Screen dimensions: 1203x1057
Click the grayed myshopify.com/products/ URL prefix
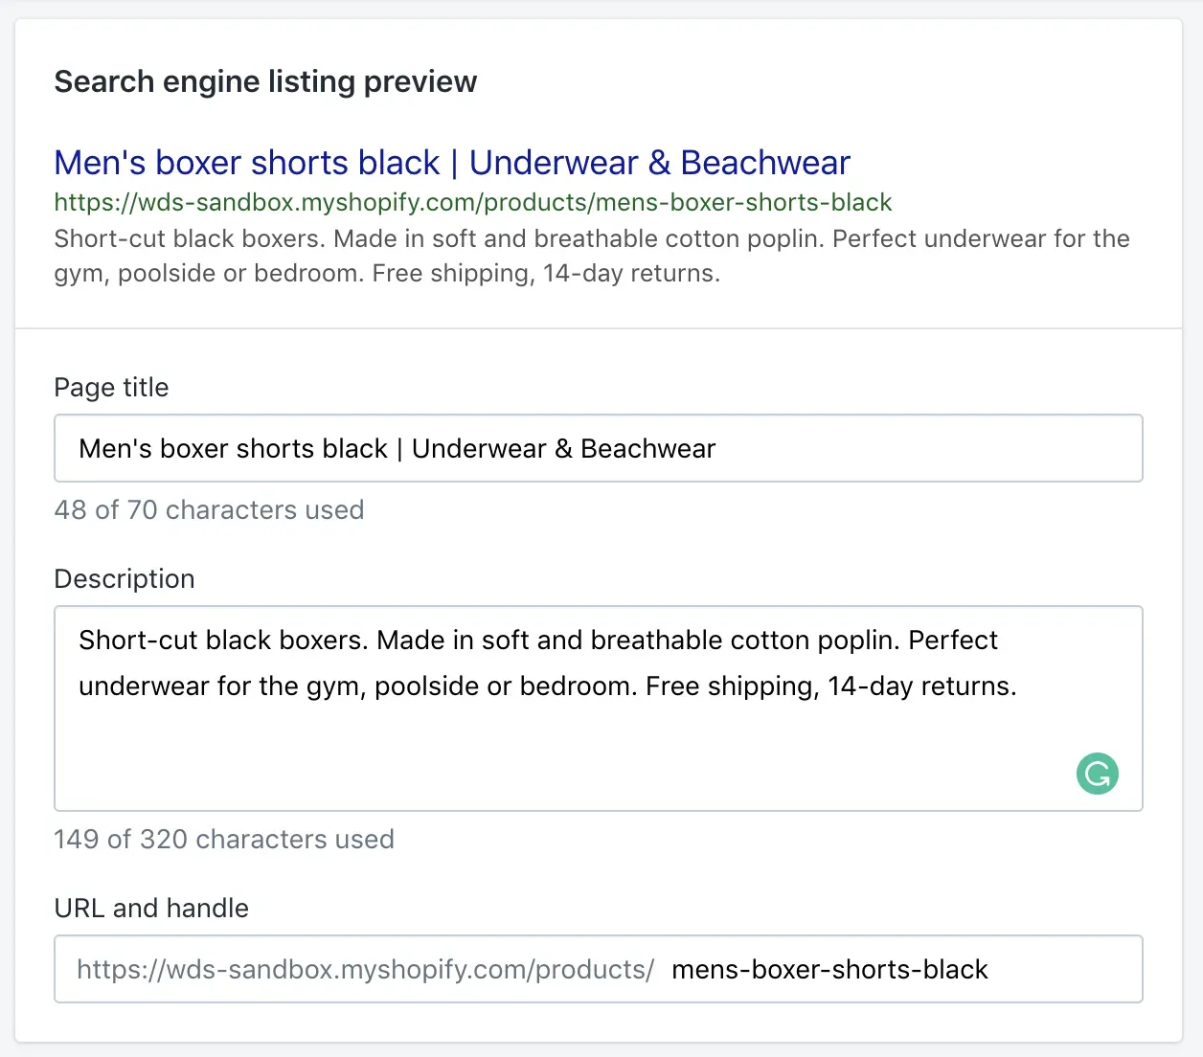pos(365,970)
